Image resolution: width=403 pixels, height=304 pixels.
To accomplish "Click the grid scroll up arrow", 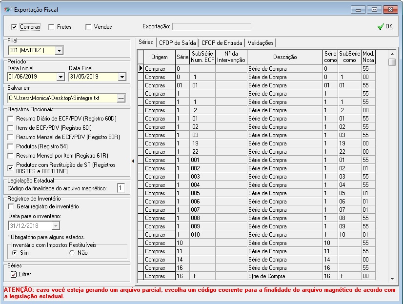I will [392, 54].
